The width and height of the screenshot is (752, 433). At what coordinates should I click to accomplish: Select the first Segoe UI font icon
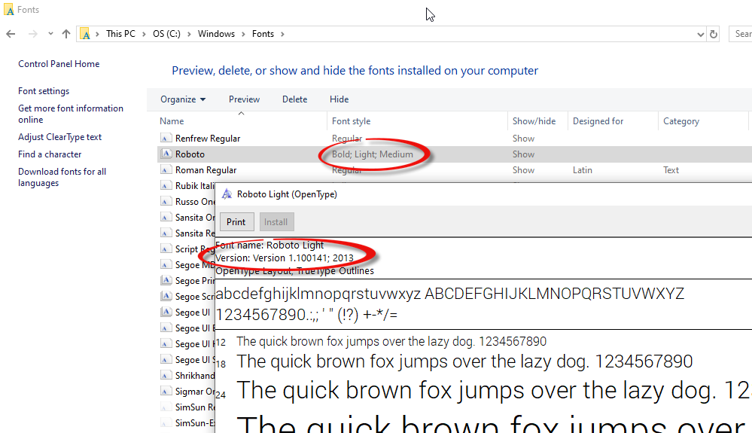[x=166, y=313]
